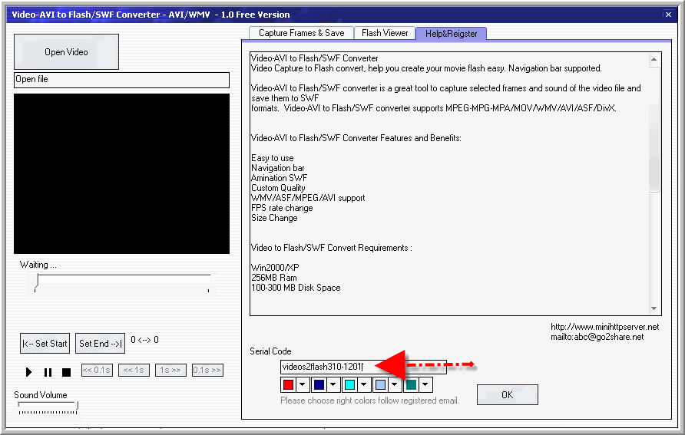Open the teal color dropdown arrow
Viewport: 685px width, 435px height.
425,385
